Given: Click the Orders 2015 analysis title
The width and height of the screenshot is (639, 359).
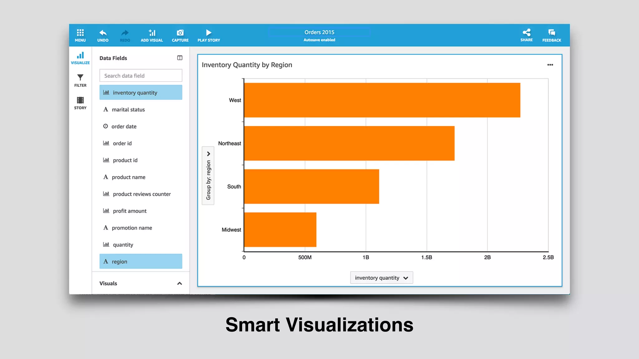Looking at the screenshot, I should click(x=319, y=32).
